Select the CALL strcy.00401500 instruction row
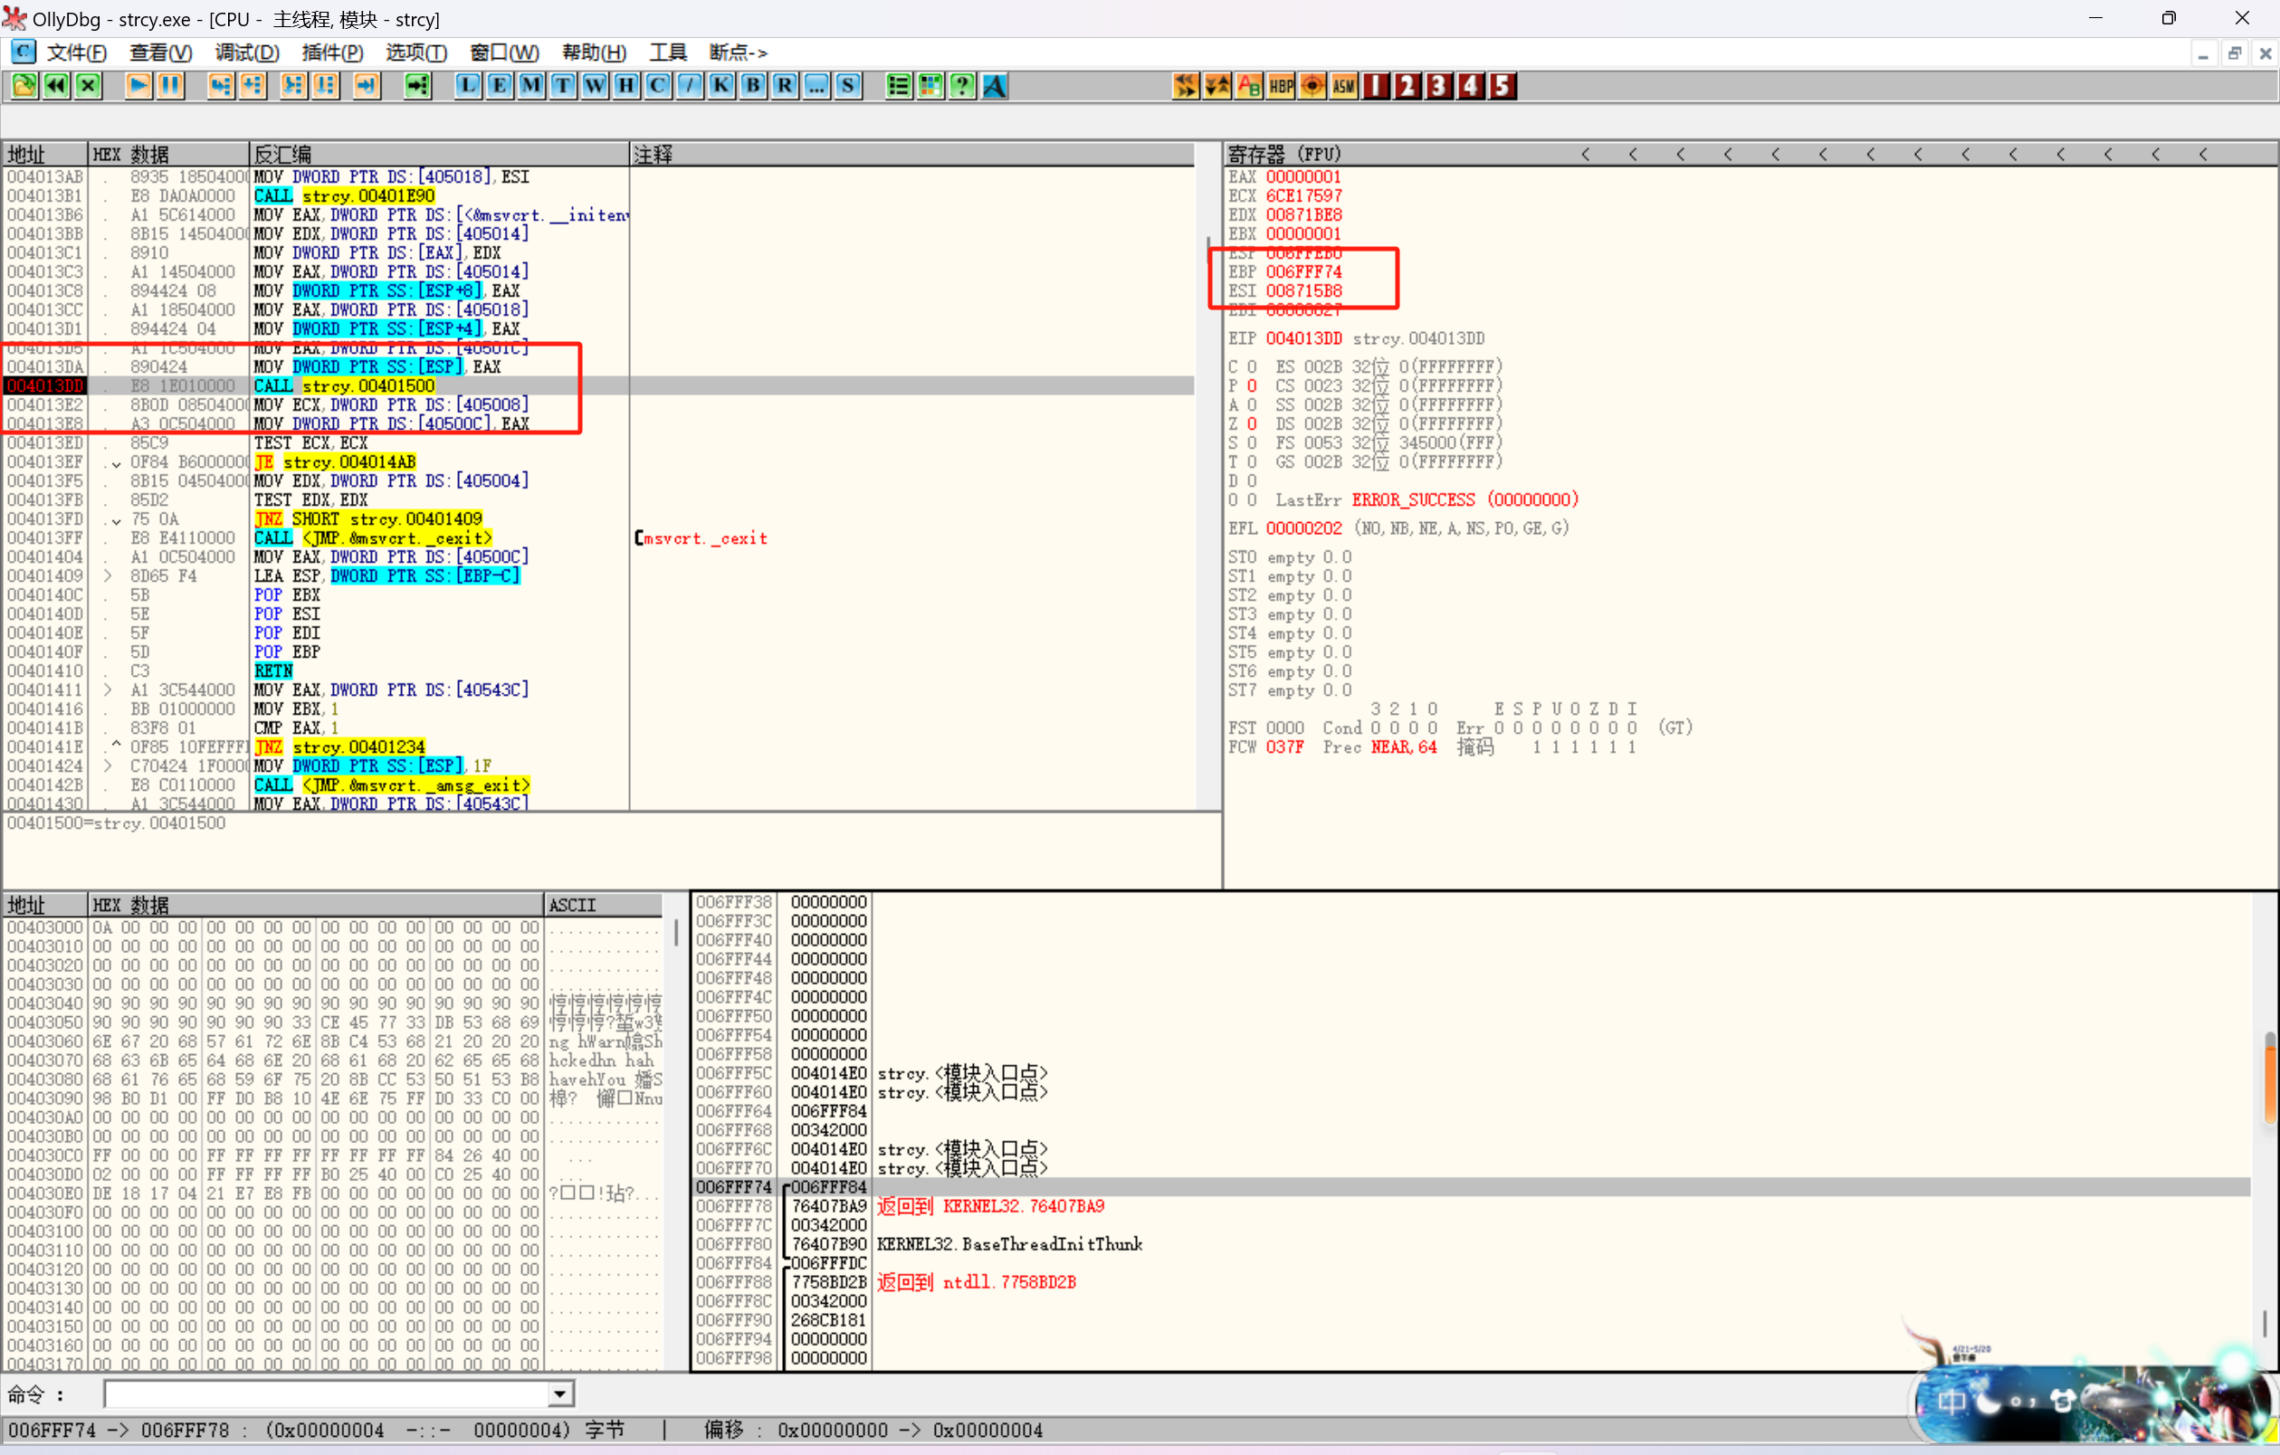Viewport: 2280px width, 1455px height. tap(598, 386)
